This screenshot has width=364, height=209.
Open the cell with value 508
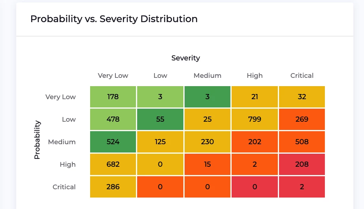click(x=302, y=142)
